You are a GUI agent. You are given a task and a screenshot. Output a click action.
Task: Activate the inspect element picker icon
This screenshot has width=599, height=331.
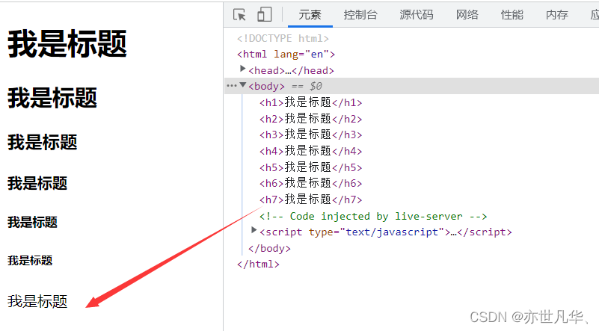click(x=239, y=15)
